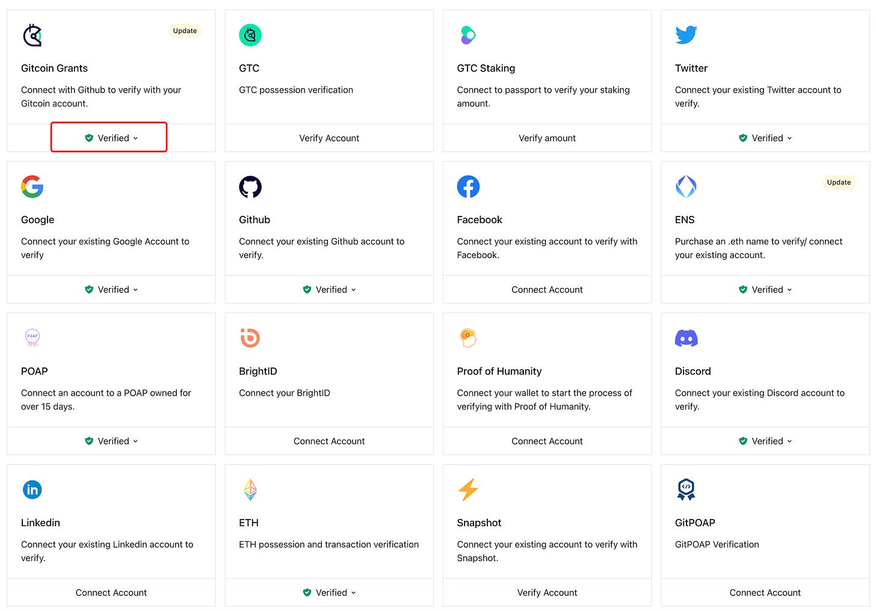Click the ENS logo icon

tap(686, 187)
